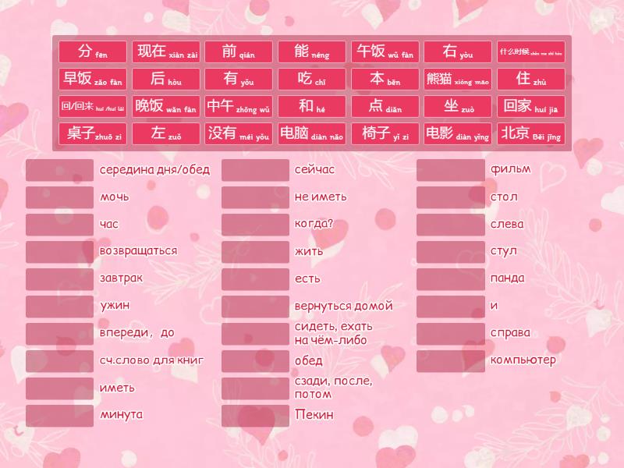Select the 桌子 zhuō zi tile

92,133
